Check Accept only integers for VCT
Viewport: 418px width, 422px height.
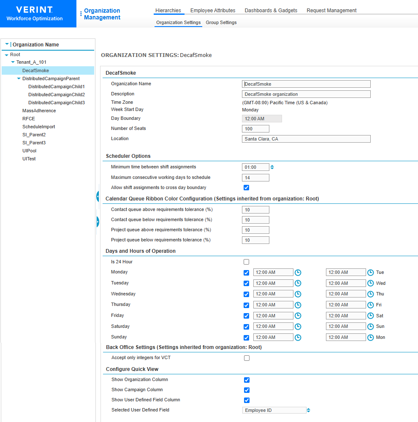pos(246,358)
